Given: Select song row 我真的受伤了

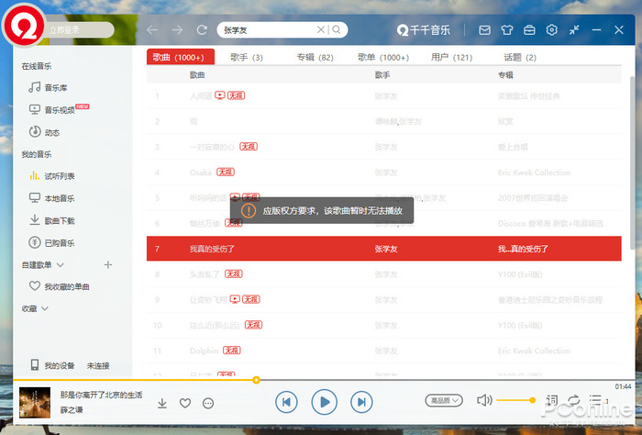Looking at the screenshot, I should tap(384, 249).
